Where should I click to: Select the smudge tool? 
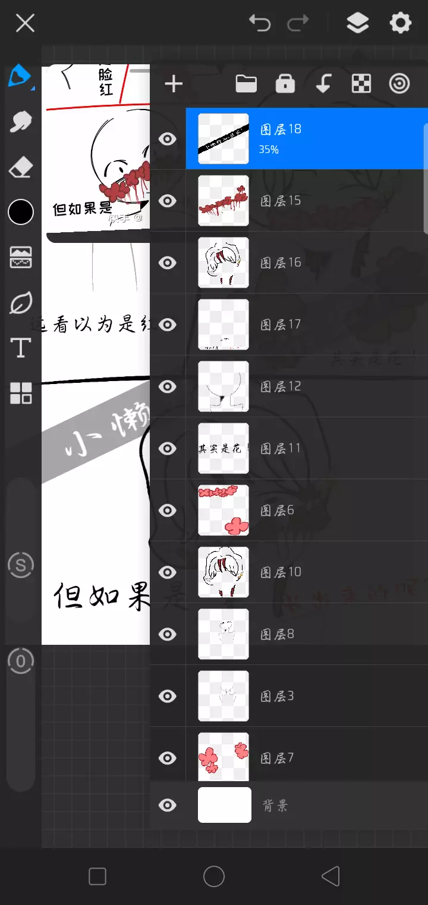click(x=21, y=122)
